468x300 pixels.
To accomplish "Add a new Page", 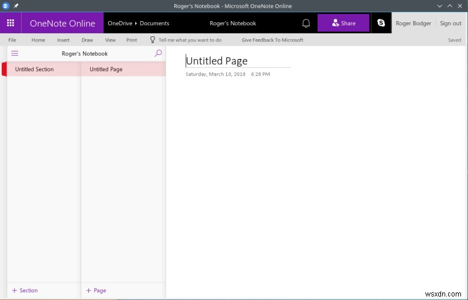I will pos(96,291).
